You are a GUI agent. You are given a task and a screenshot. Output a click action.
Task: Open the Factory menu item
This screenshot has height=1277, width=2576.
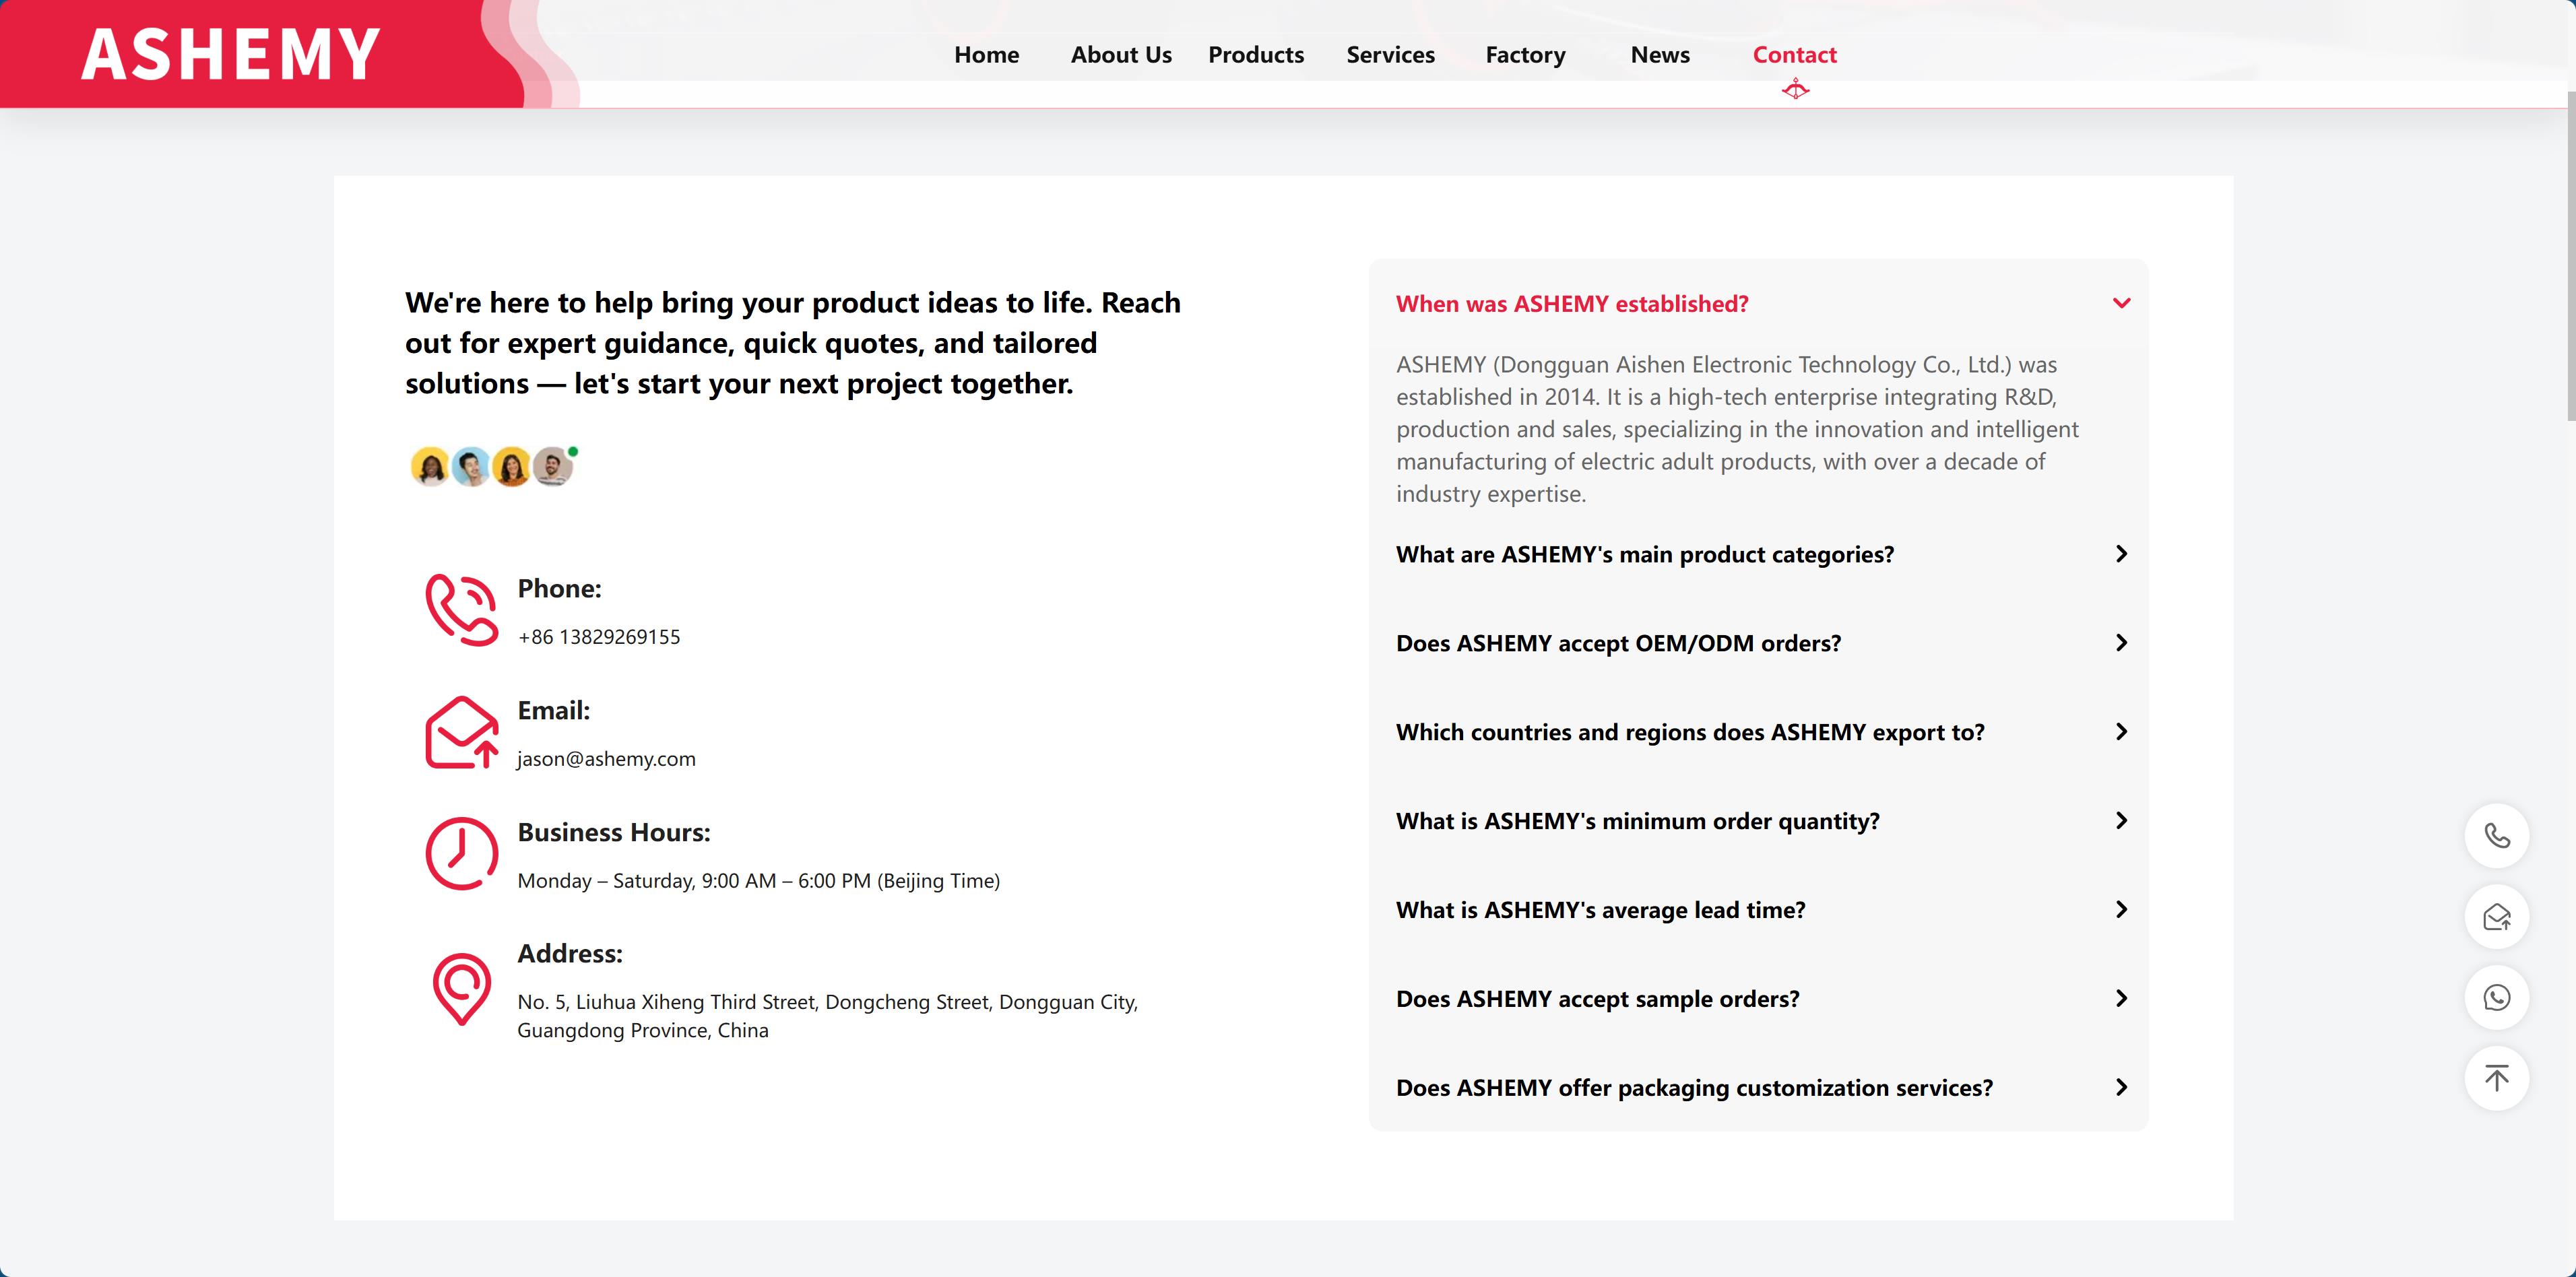coord(1525,55)
